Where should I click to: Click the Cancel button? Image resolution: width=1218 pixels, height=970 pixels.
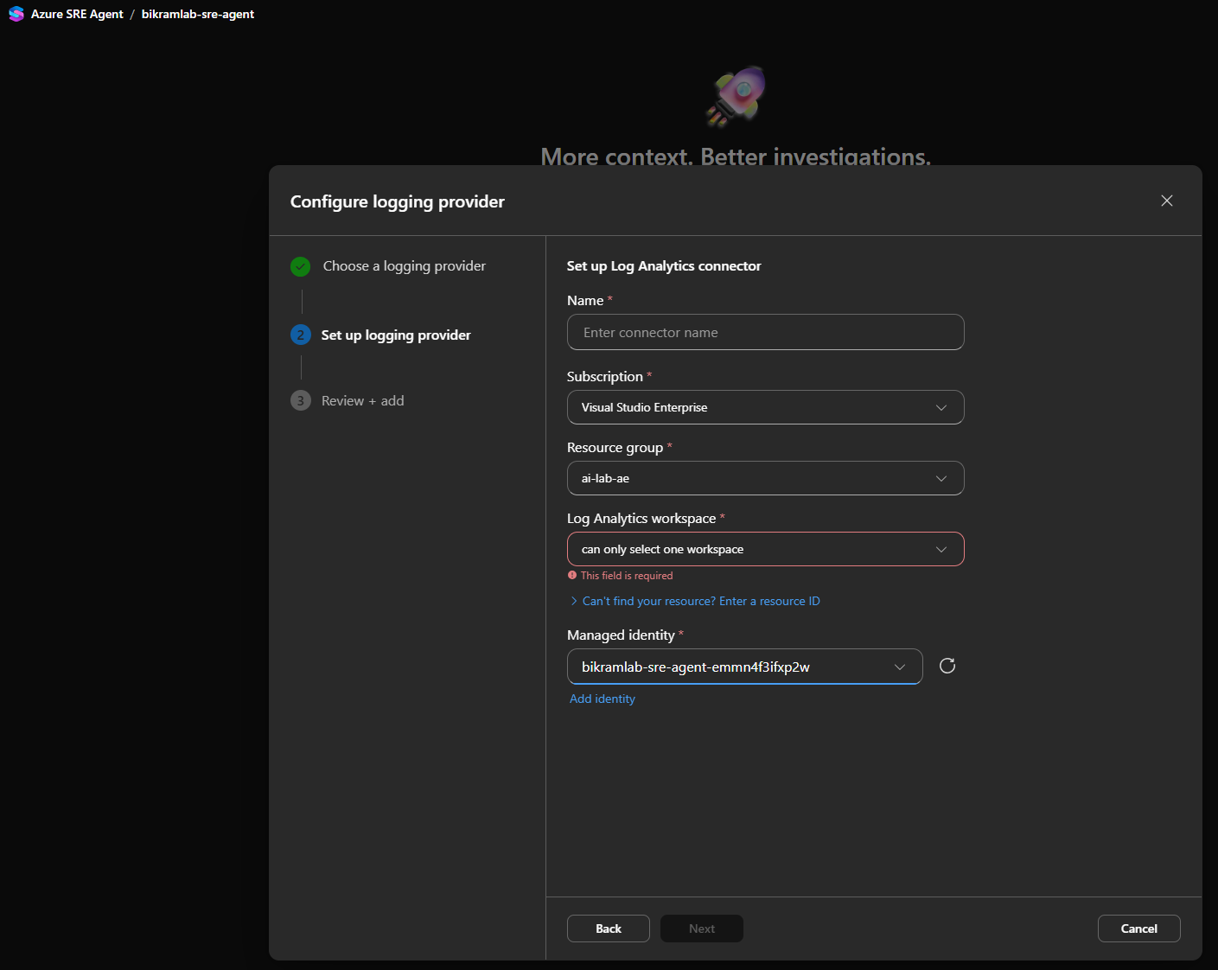coord(1138,929)
